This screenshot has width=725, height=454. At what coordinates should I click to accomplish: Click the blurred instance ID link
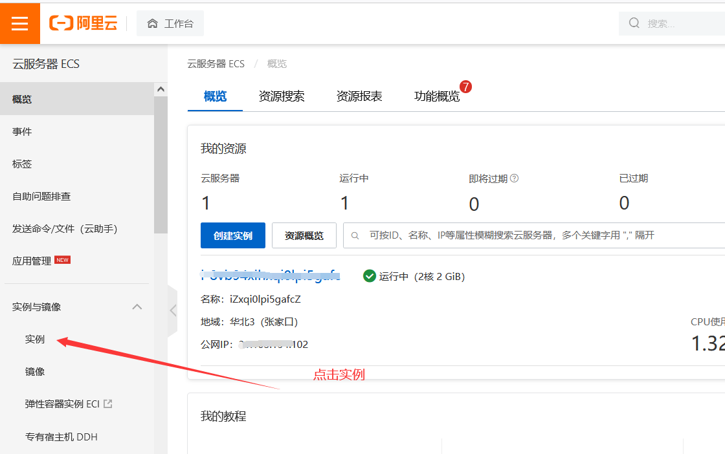point(271,276)
